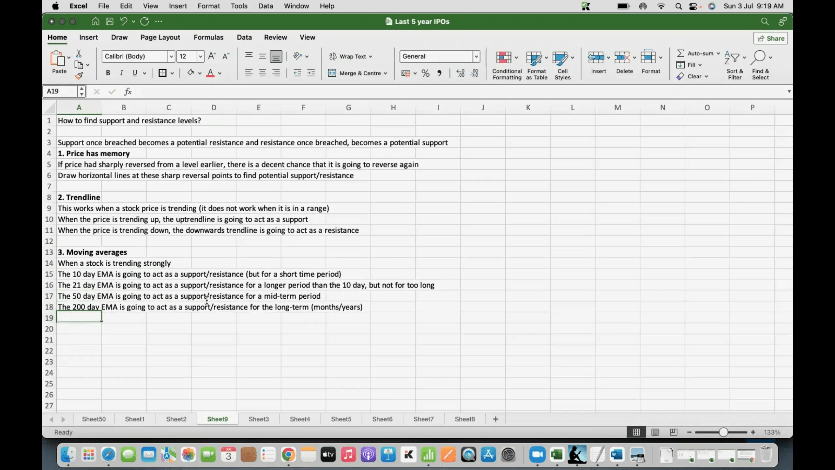Click the Share button
Image resolution: width=835 pixels, height=470 pixels.
(x=771, y=38)
